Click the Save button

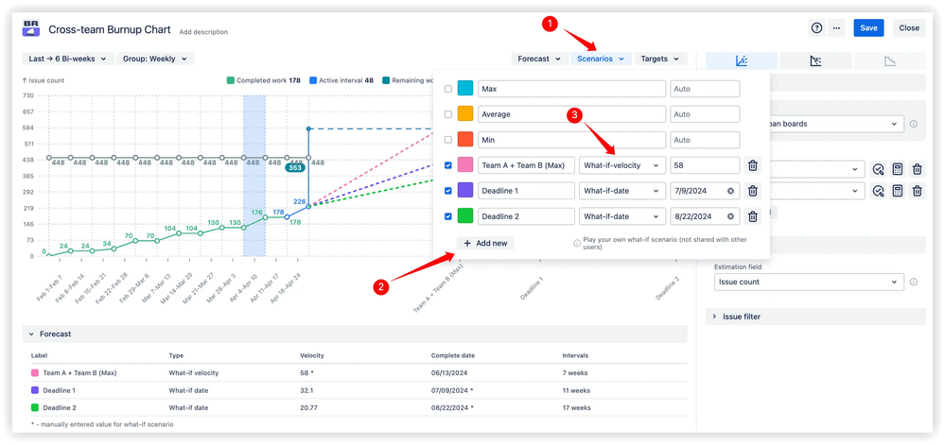(x=868, y=28)
